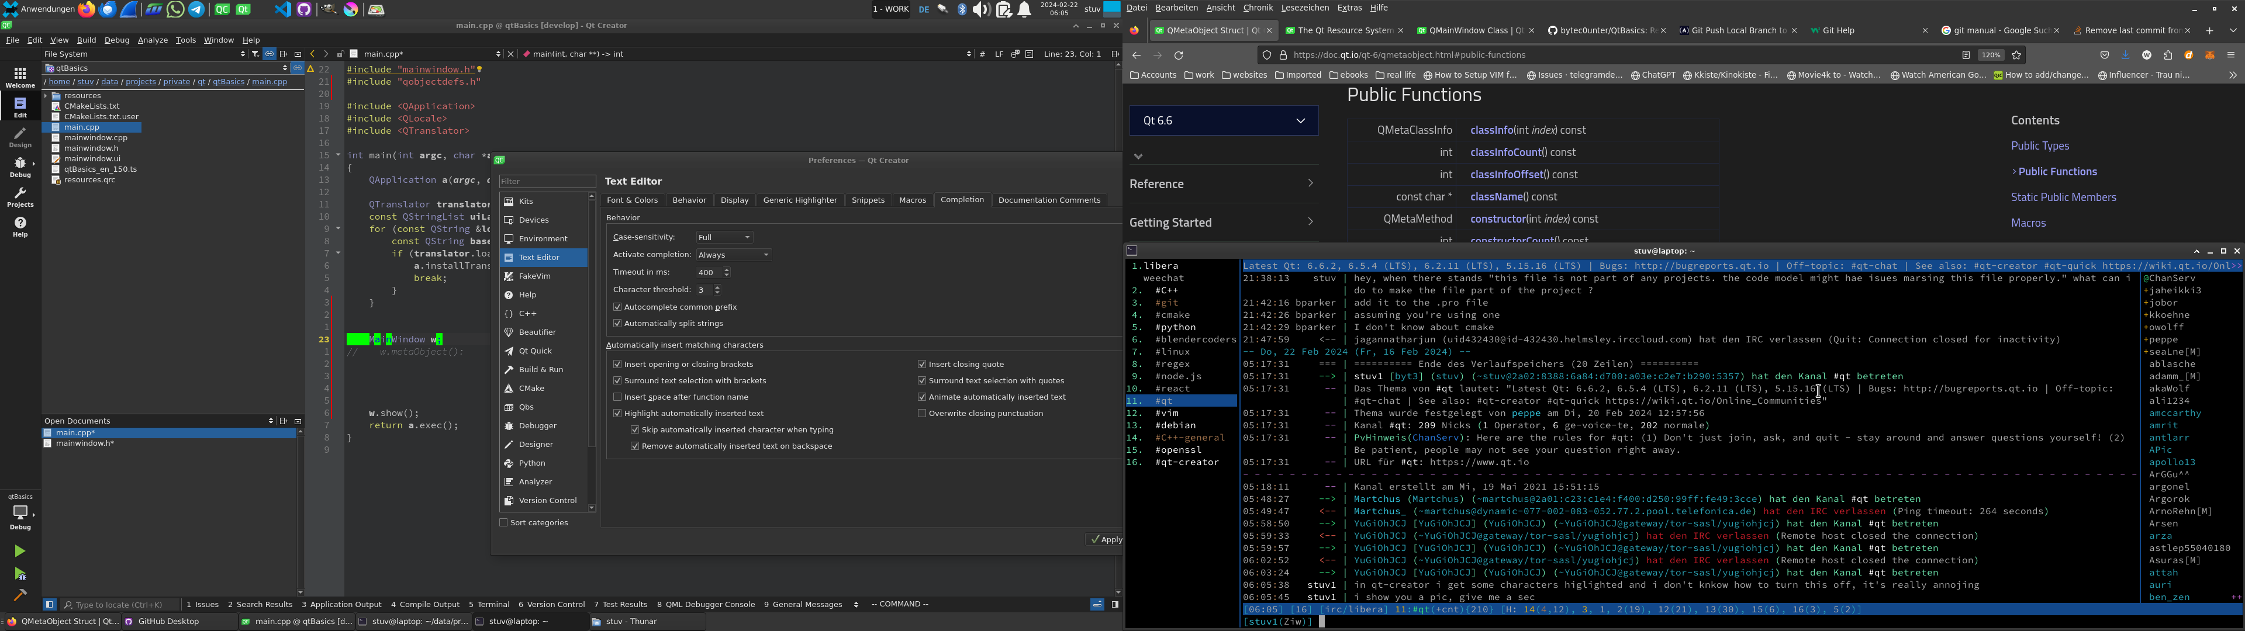Toggle Autocomplete common prefix checkbox
The image size is (2245, 631).
[617, 307]
